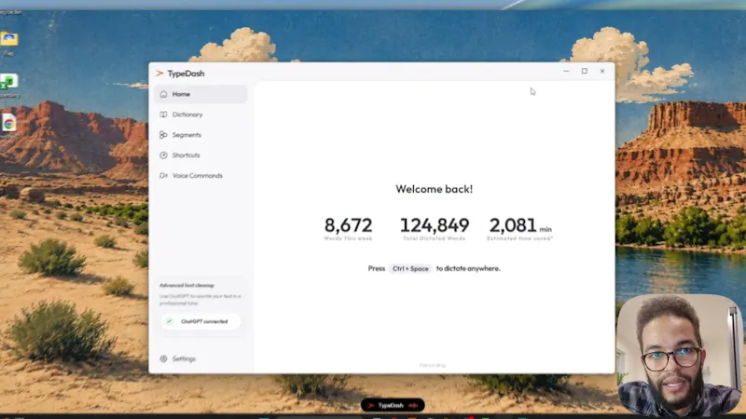Close the TypeDash window
Screen dimensions: 746x419
(x=602, y=72)
